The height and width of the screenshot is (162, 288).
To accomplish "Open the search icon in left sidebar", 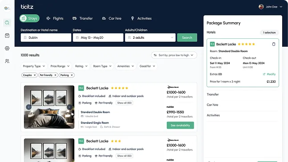I will tap(7, 23).
